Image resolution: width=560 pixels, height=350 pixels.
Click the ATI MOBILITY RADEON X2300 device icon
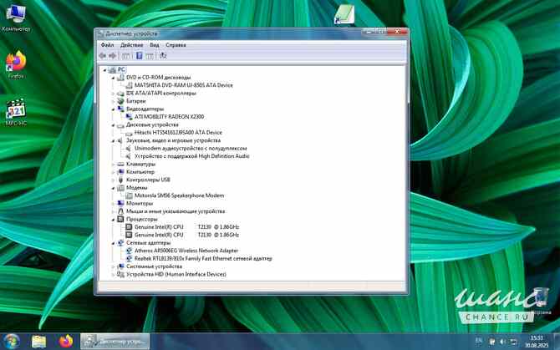coord(129,117)
